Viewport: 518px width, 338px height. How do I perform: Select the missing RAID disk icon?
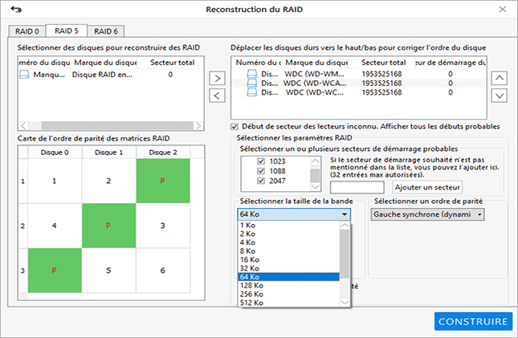pyautogui.click(x=24, y=74)
